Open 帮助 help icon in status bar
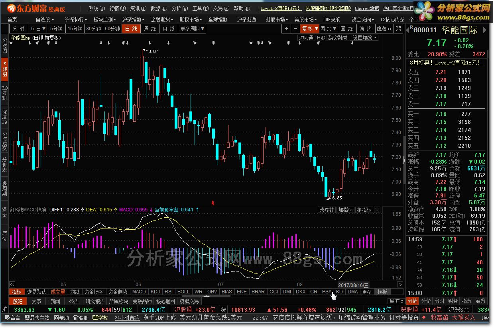 point(61,318)
